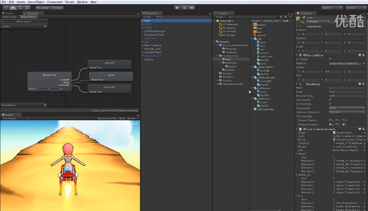Expand the Standard Assets folder
The image size is (368, 211).
coord(218,84)
